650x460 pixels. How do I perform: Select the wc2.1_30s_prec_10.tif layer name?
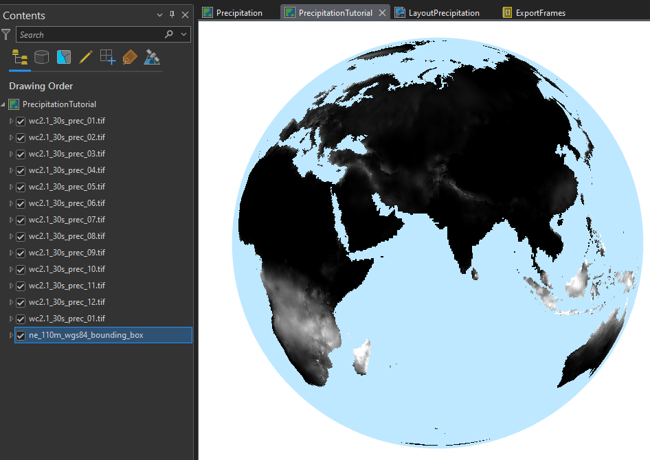[x=67, y=269]
